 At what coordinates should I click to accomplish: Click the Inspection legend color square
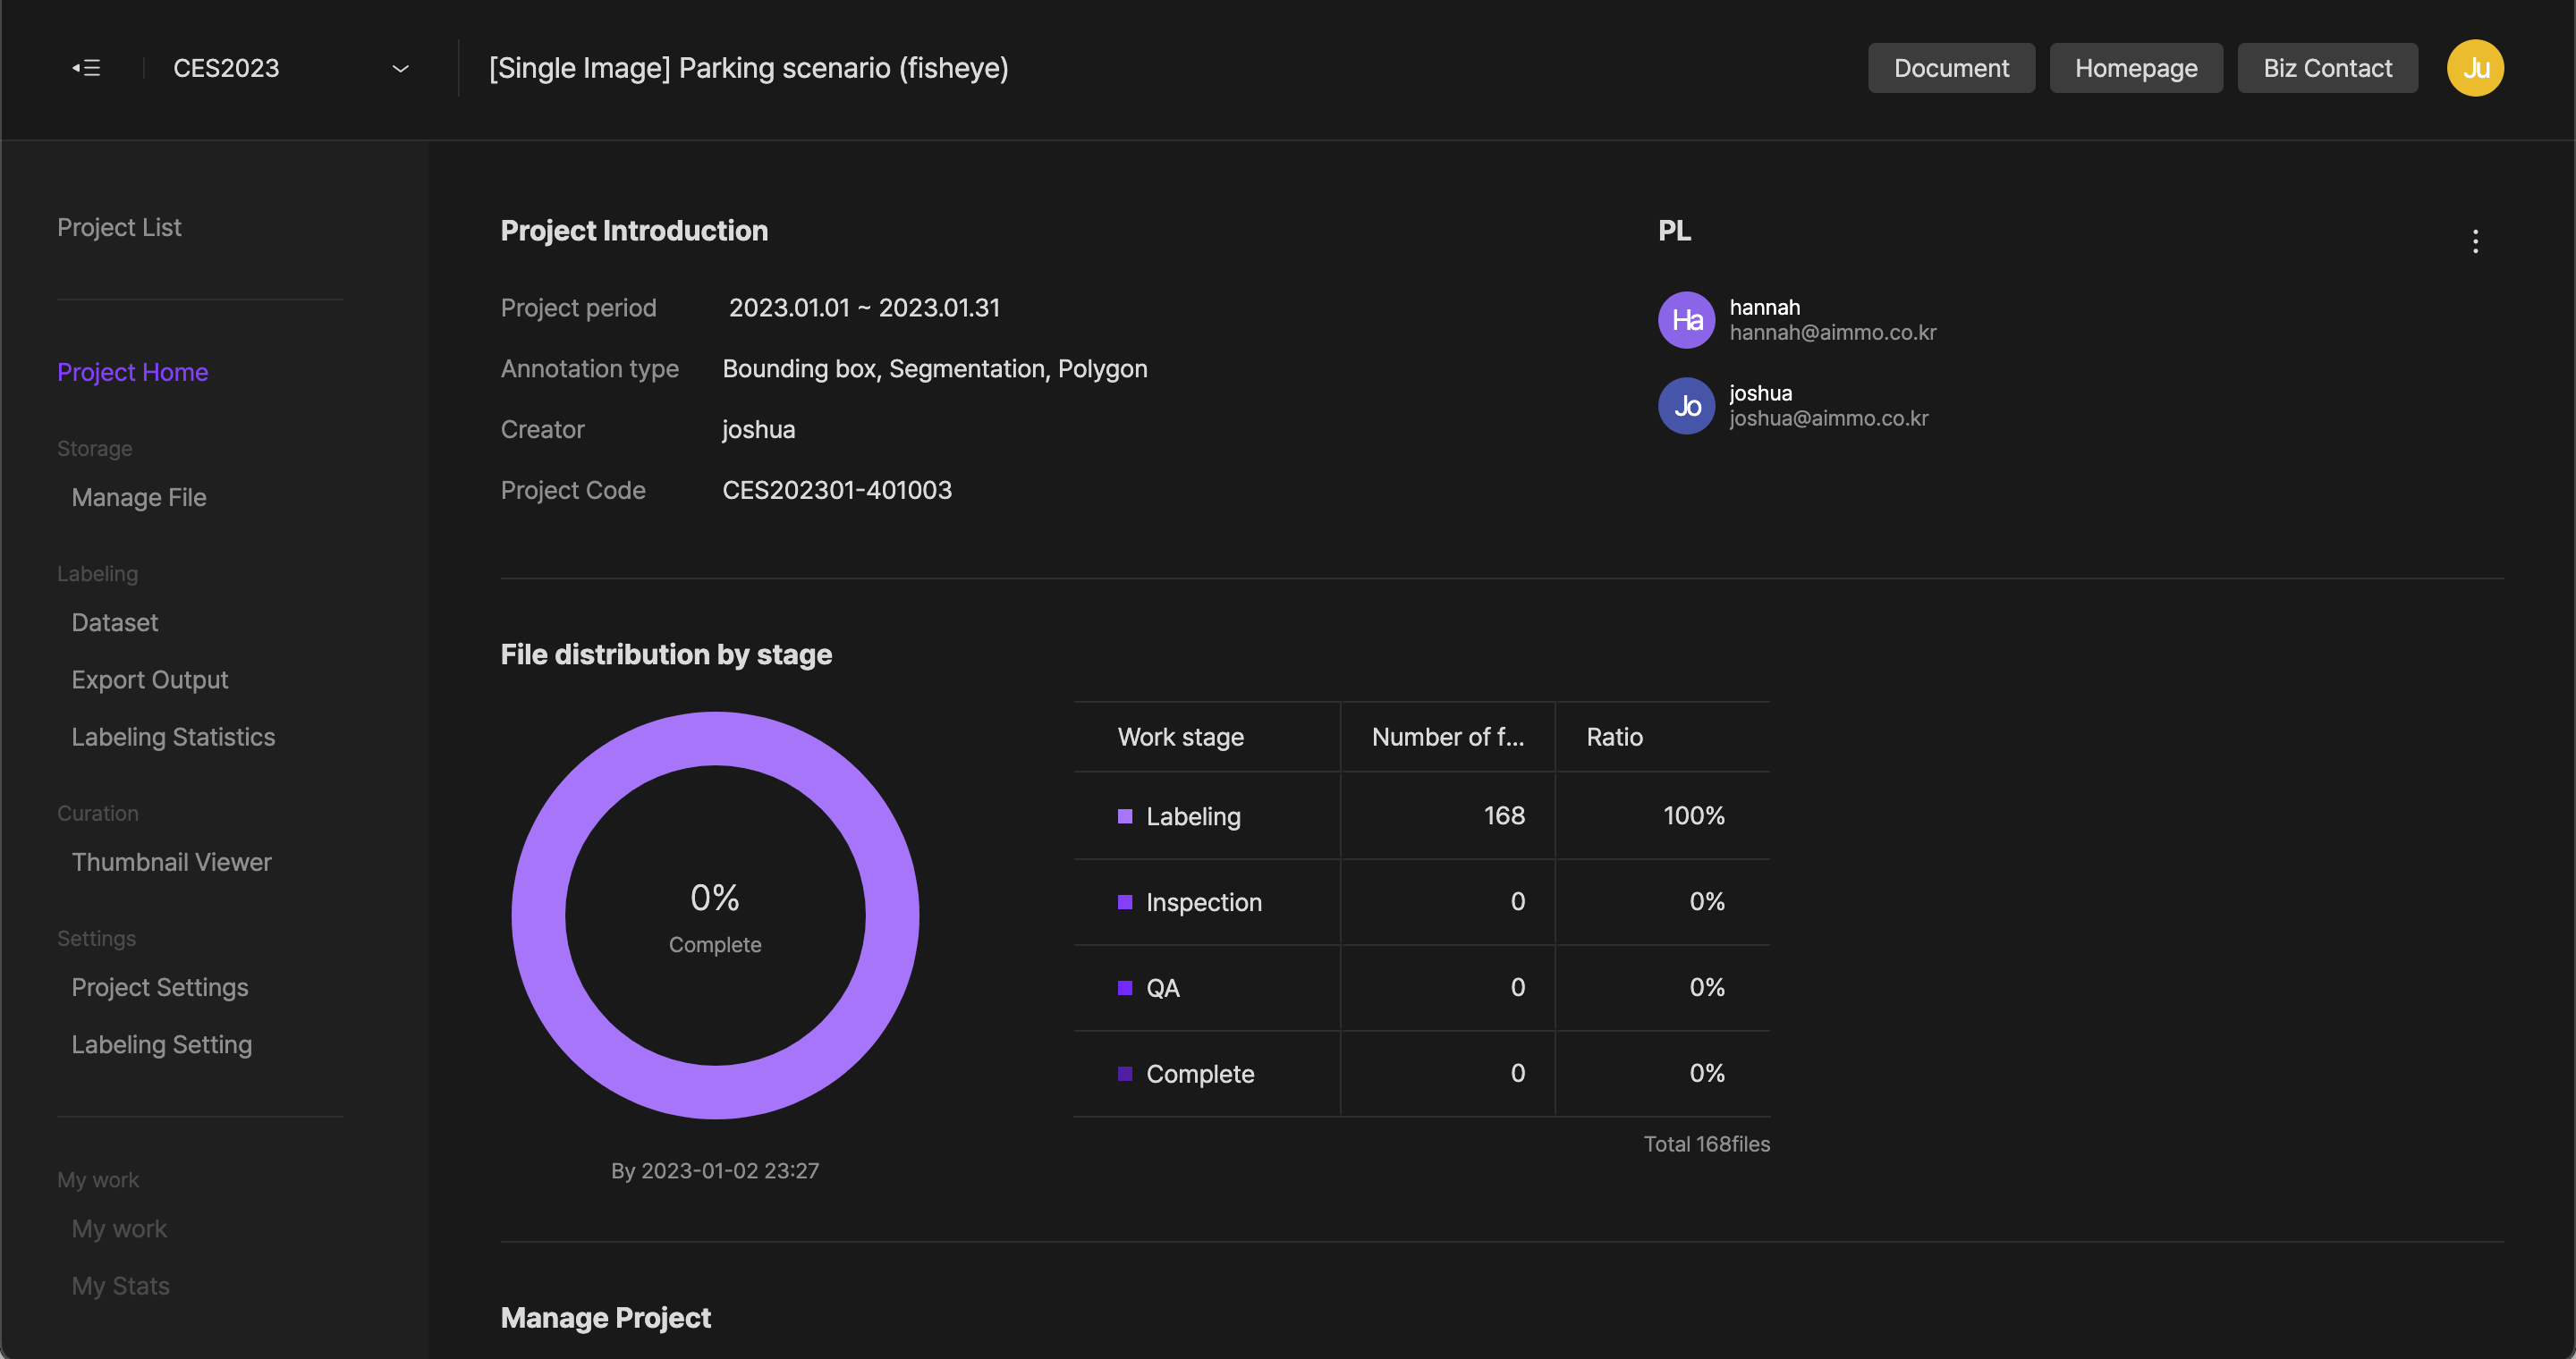coord(1125,902)
